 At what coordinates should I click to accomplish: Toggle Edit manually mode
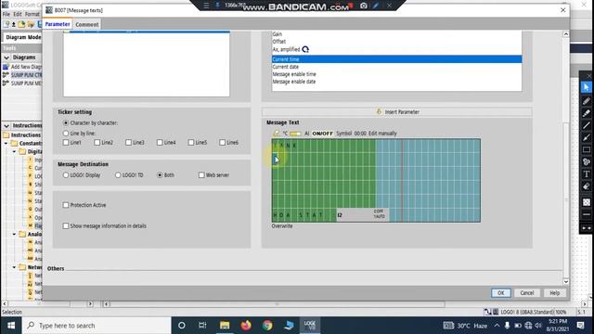pos(382,134)
